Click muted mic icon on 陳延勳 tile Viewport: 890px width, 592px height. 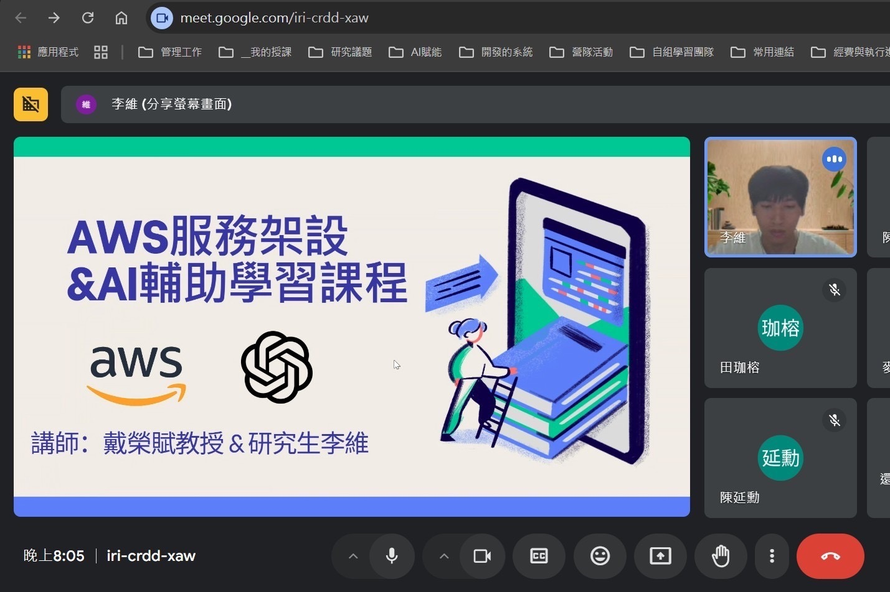(835, 420)
